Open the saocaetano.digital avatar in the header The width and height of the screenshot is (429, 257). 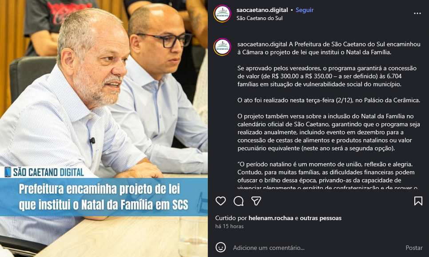(x=222, y=14)
